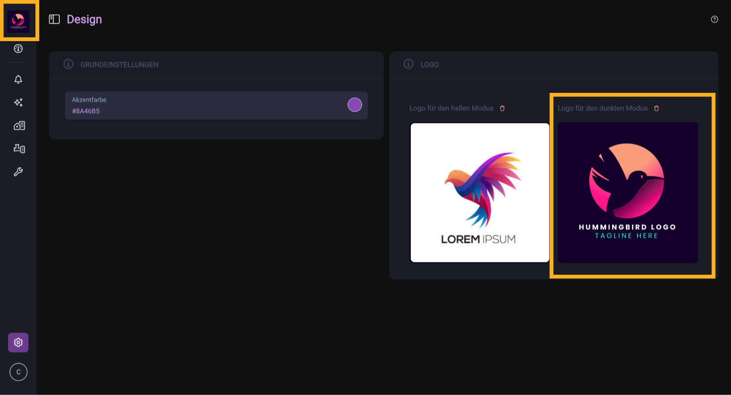
Task: Click the info icon beside Grundeinstellungen
Action: pos(69,64)
